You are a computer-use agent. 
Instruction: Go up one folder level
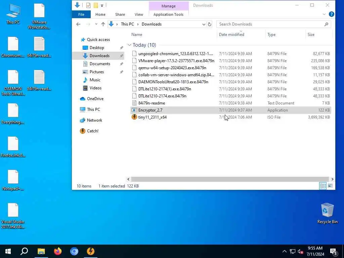103,24
